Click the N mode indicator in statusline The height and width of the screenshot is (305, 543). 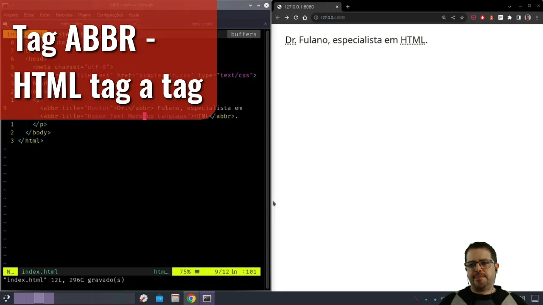pyautogui.click(x=10, y=272)
